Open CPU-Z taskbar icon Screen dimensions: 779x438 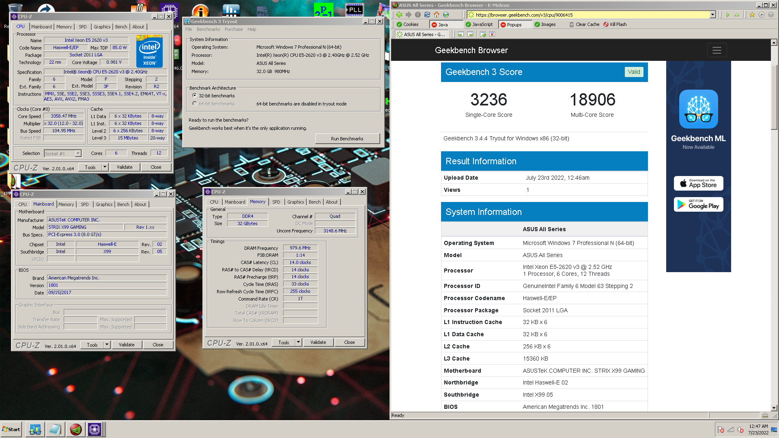tap(95, 429)
